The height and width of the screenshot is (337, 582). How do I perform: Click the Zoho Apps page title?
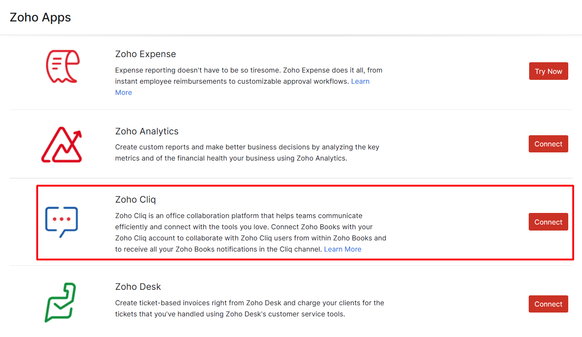[40, 17]
